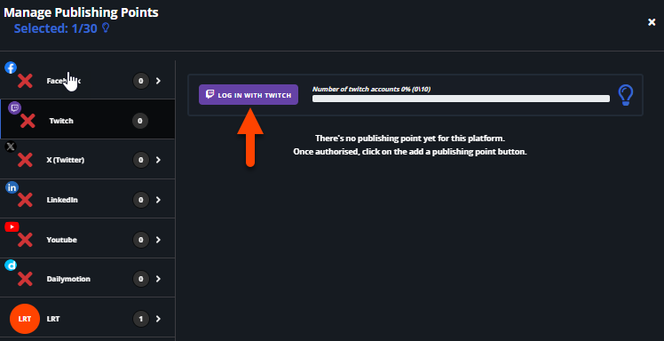This screenshot has width=664, height=341.
Task: Click the orange LRT circle icon
Action: click(x=25, y=319)
